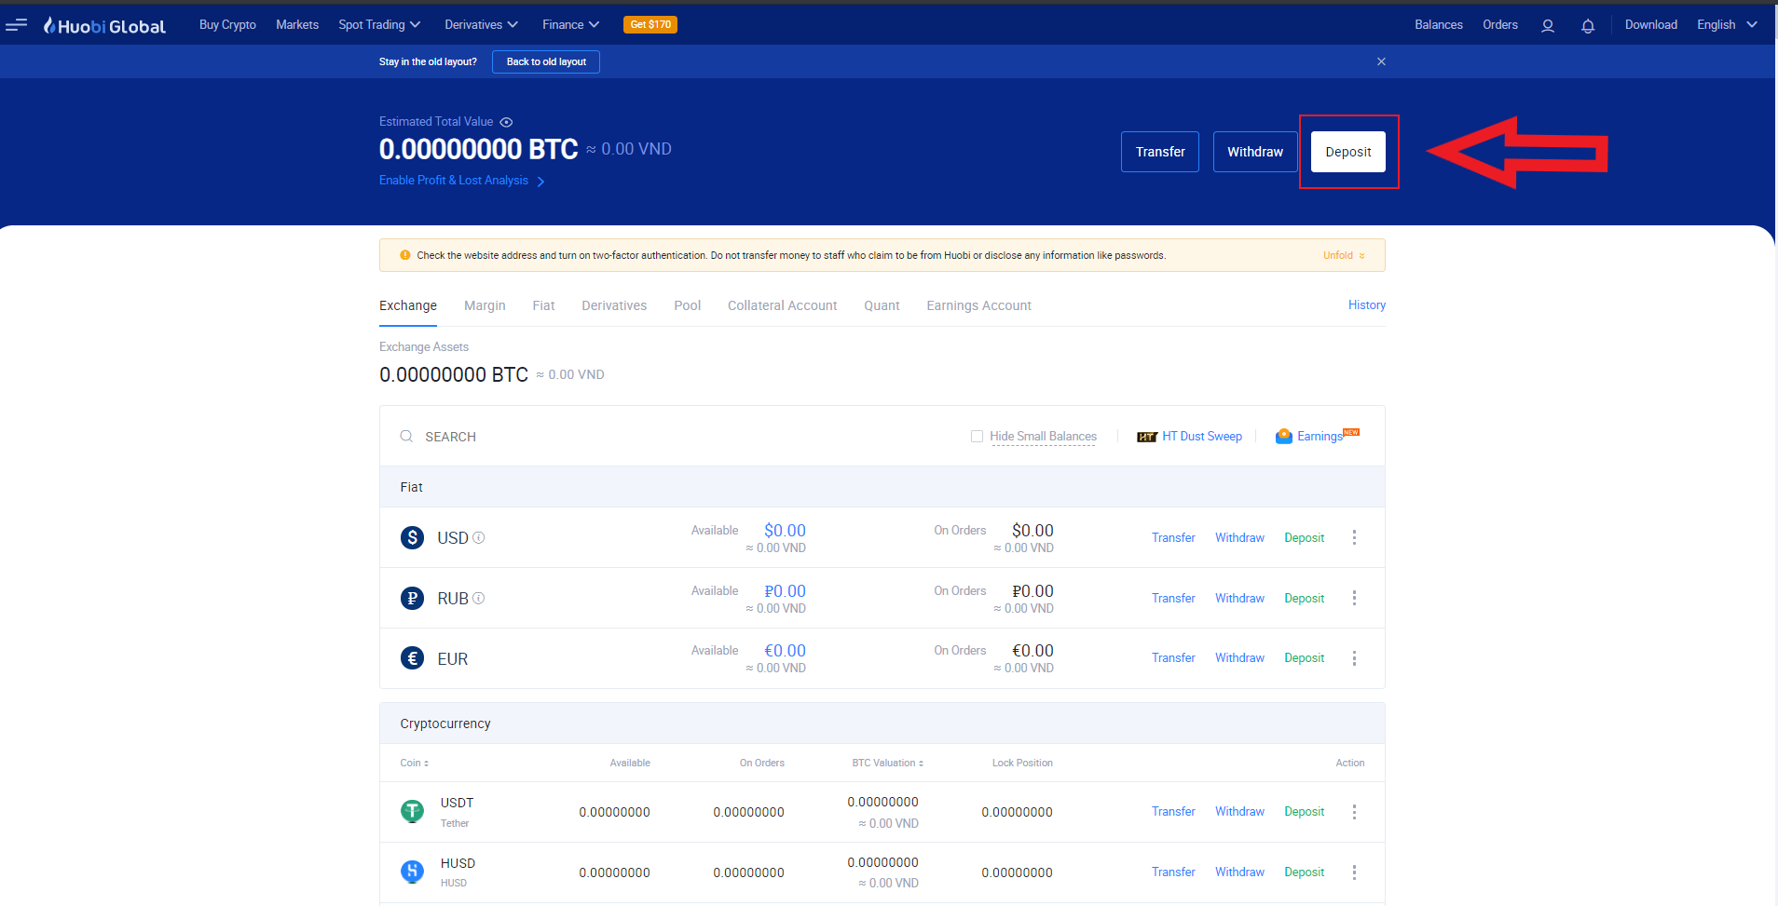Switch to the Earnings Account tab
The image size is (1778, 906).
[x=978, y=305]
